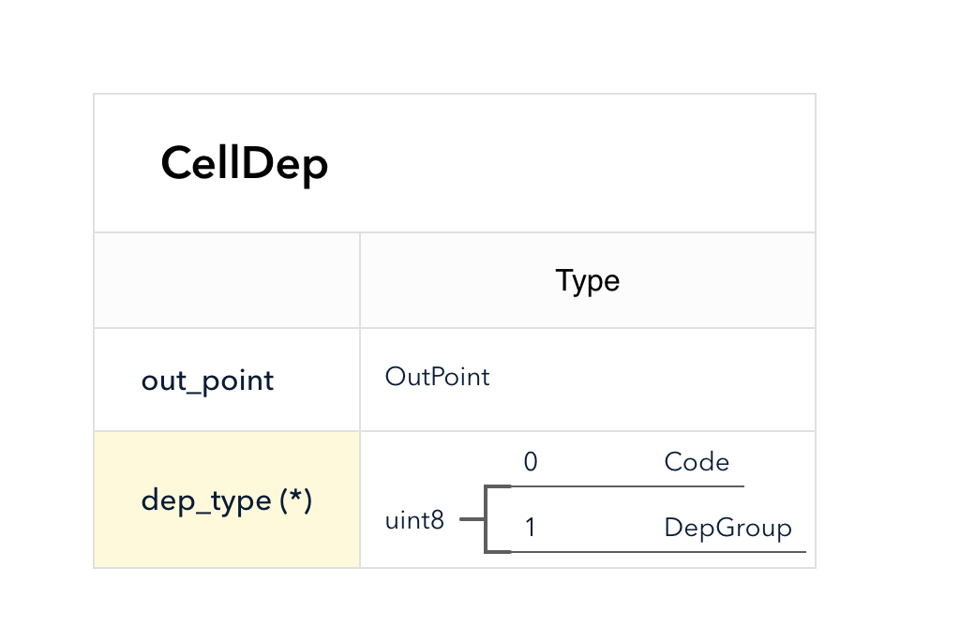Open the OutPoint type link
Image resolution: width=960 pixels, height=642 pixels.
point(437,377)
